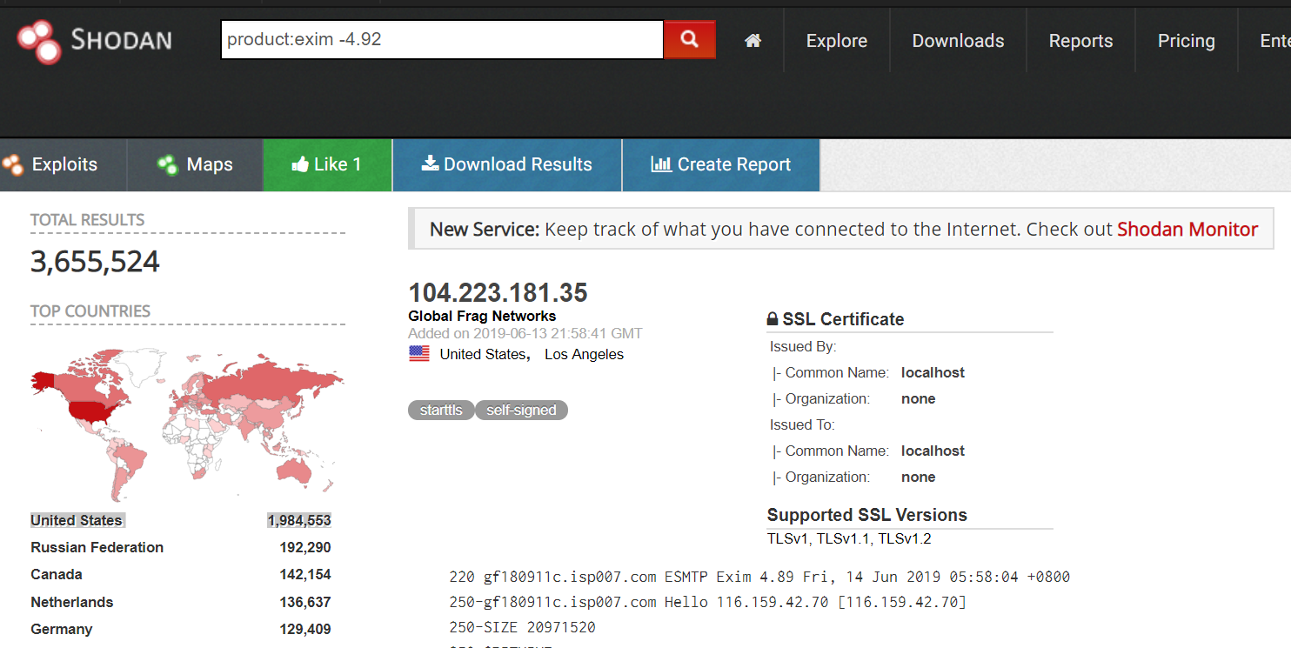
Task: View the Pricing page
Action: (x=1186, y=41)
